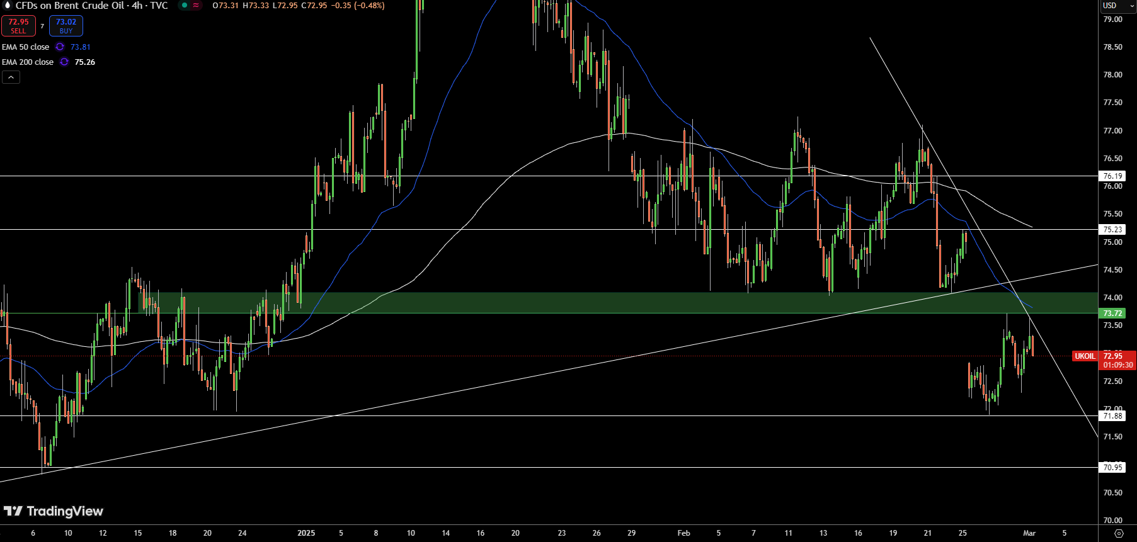This screenshot has height=542, width=1137.
Task: Click the EMA 50 value 73.81
Action: pyautogui.click(x=81, y=47)
